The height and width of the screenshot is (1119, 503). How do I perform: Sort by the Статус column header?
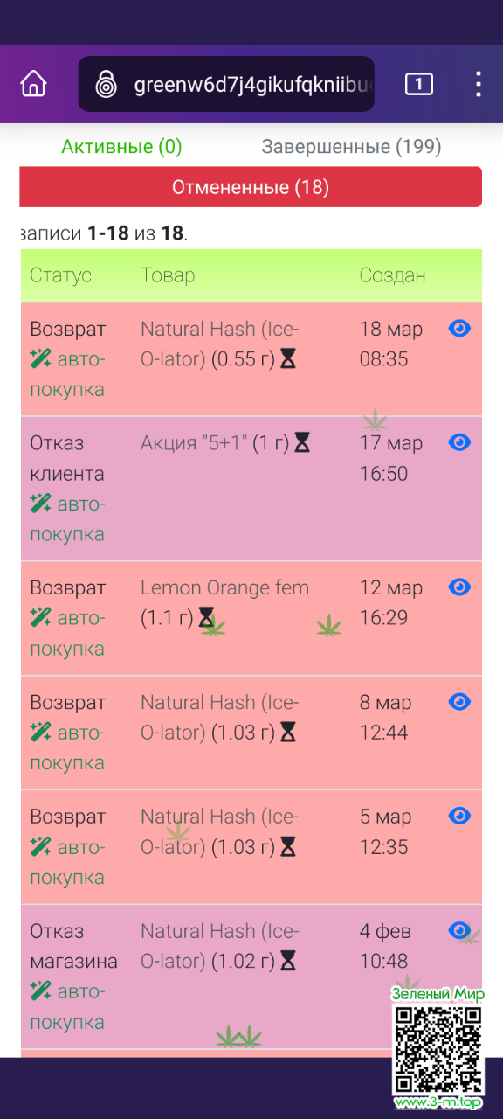click(61, 275)
